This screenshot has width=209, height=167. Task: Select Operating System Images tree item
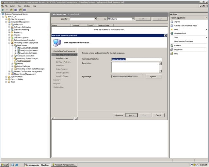[27, 58]
